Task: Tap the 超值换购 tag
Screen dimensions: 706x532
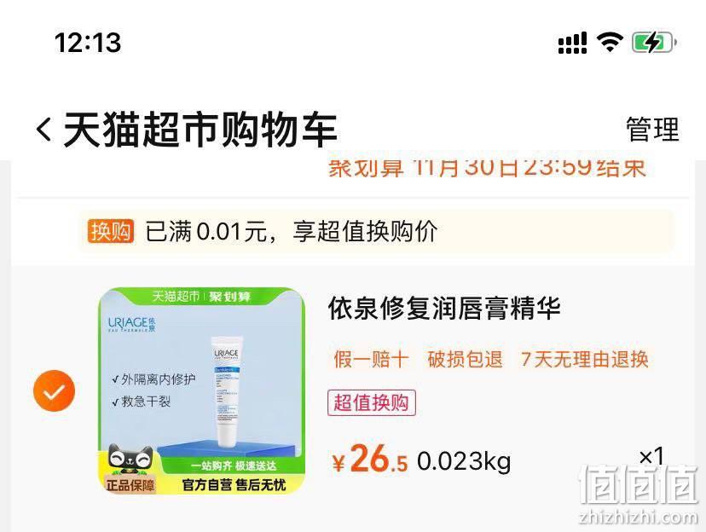Action: click(x=372, y=402)
